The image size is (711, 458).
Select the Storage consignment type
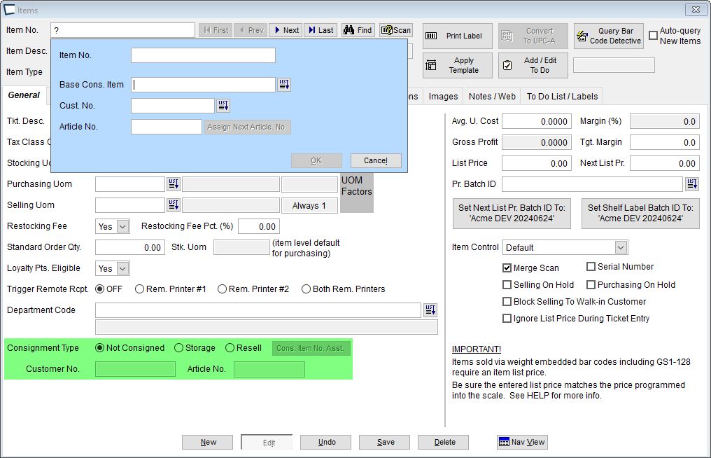point(179,348)
